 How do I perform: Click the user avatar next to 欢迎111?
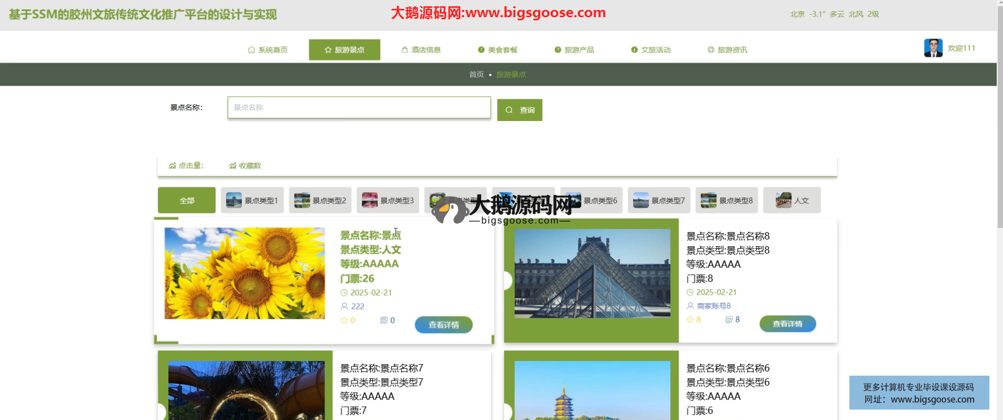coord(933,48)
